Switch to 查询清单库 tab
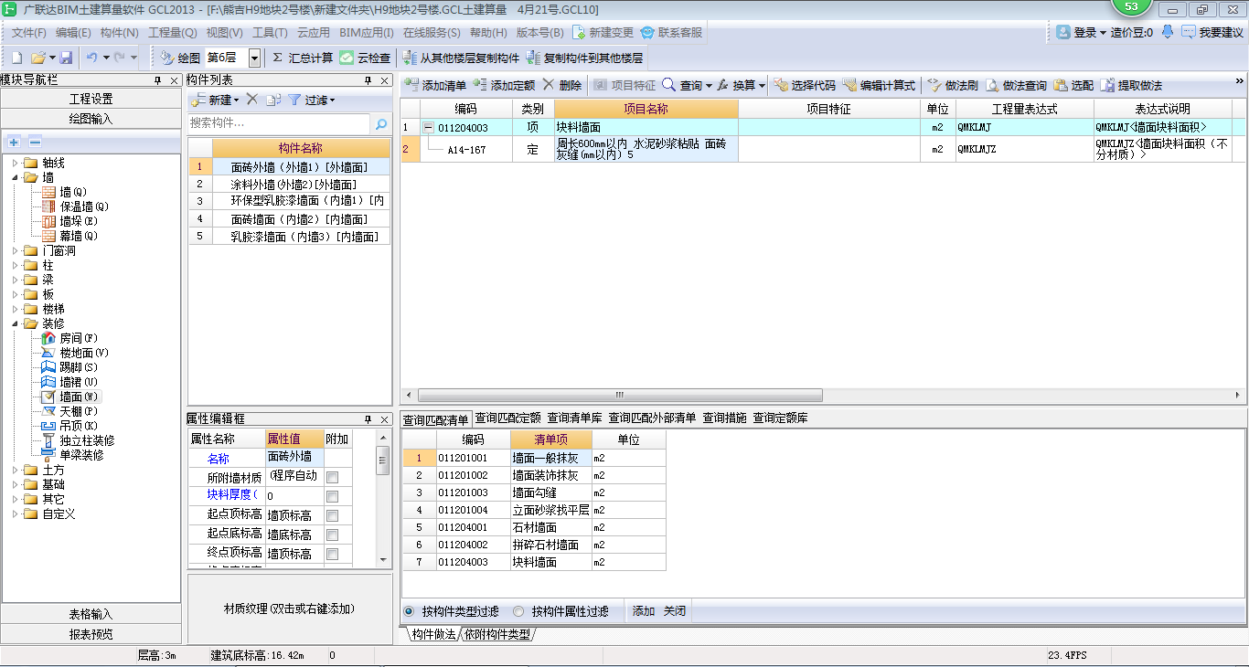This screenshot has width=1249, height=667. (x=575, y=418)
